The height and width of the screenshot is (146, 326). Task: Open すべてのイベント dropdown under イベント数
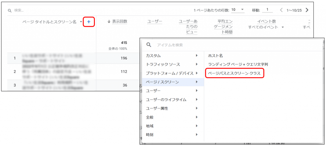pos(283,27)
